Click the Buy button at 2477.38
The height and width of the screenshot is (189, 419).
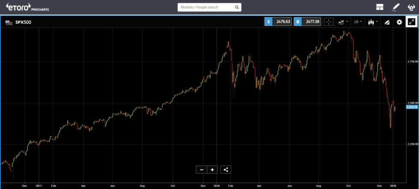click(x=307, y=22)
